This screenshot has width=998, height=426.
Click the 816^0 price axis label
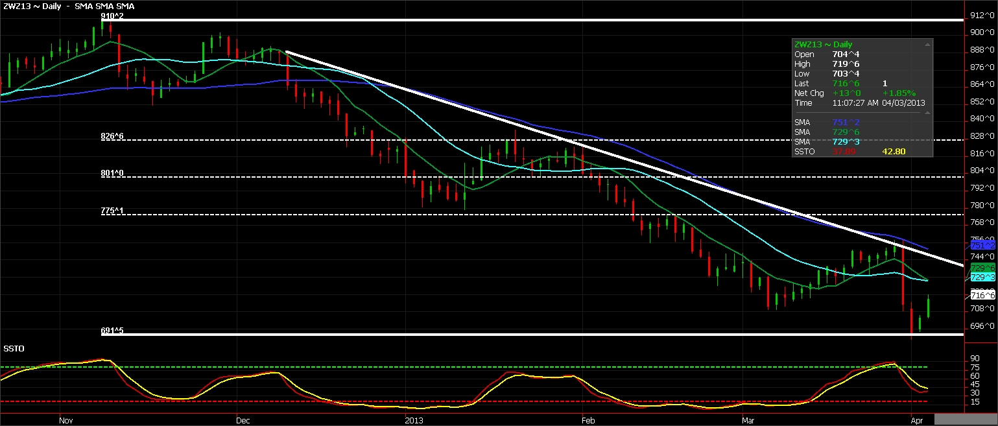(x=983, y=153)
